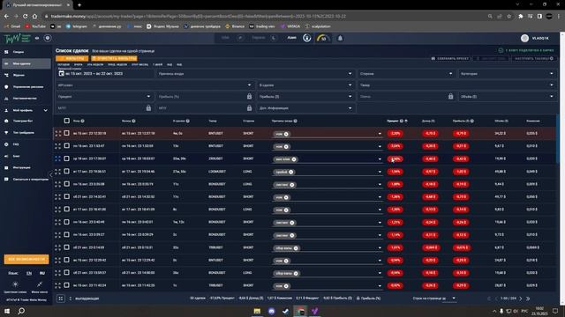565x317 pixels.
Task: Click the notification bell icon
Action: [340, 38]
